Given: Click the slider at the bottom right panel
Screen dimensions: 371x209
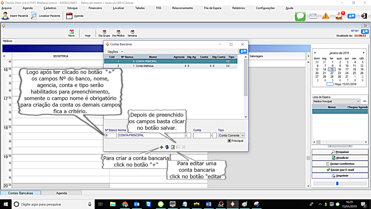Looking at the screenshot, I should (337, 183).
